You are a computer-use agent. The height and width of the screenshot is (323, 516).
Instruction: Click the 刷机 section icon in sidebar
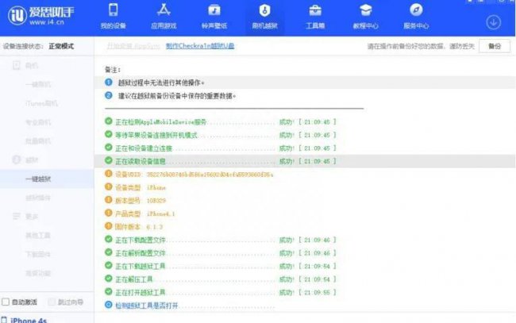17,65
